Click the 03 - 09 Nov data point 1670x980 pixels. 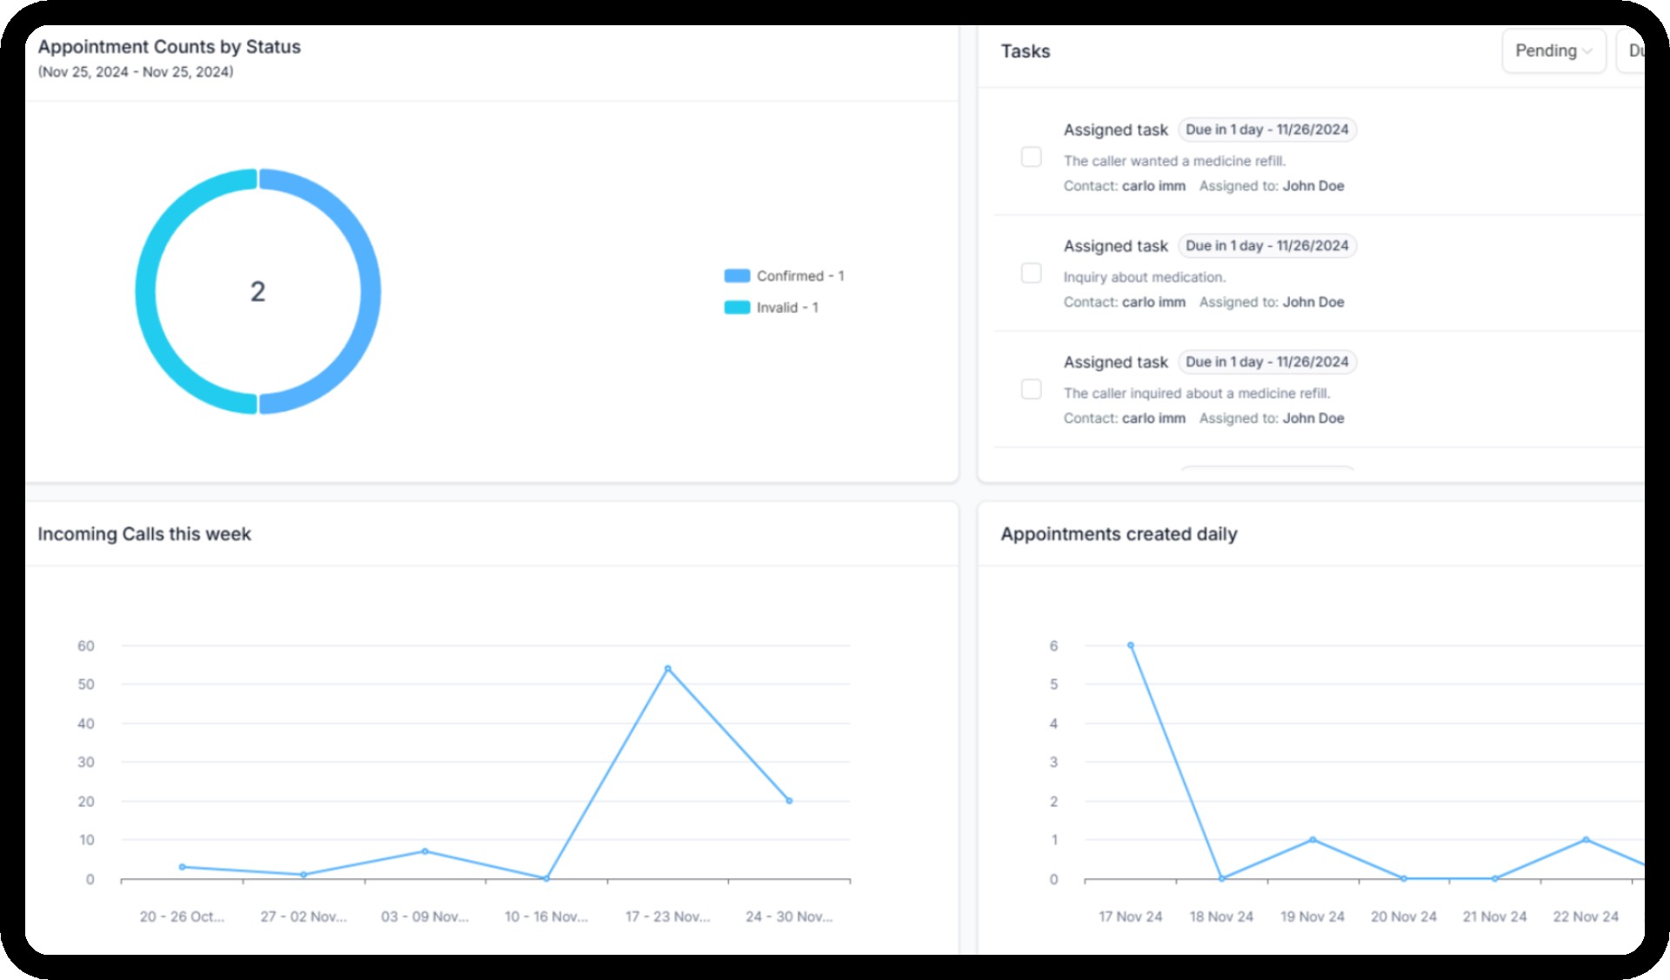point(424,850)
